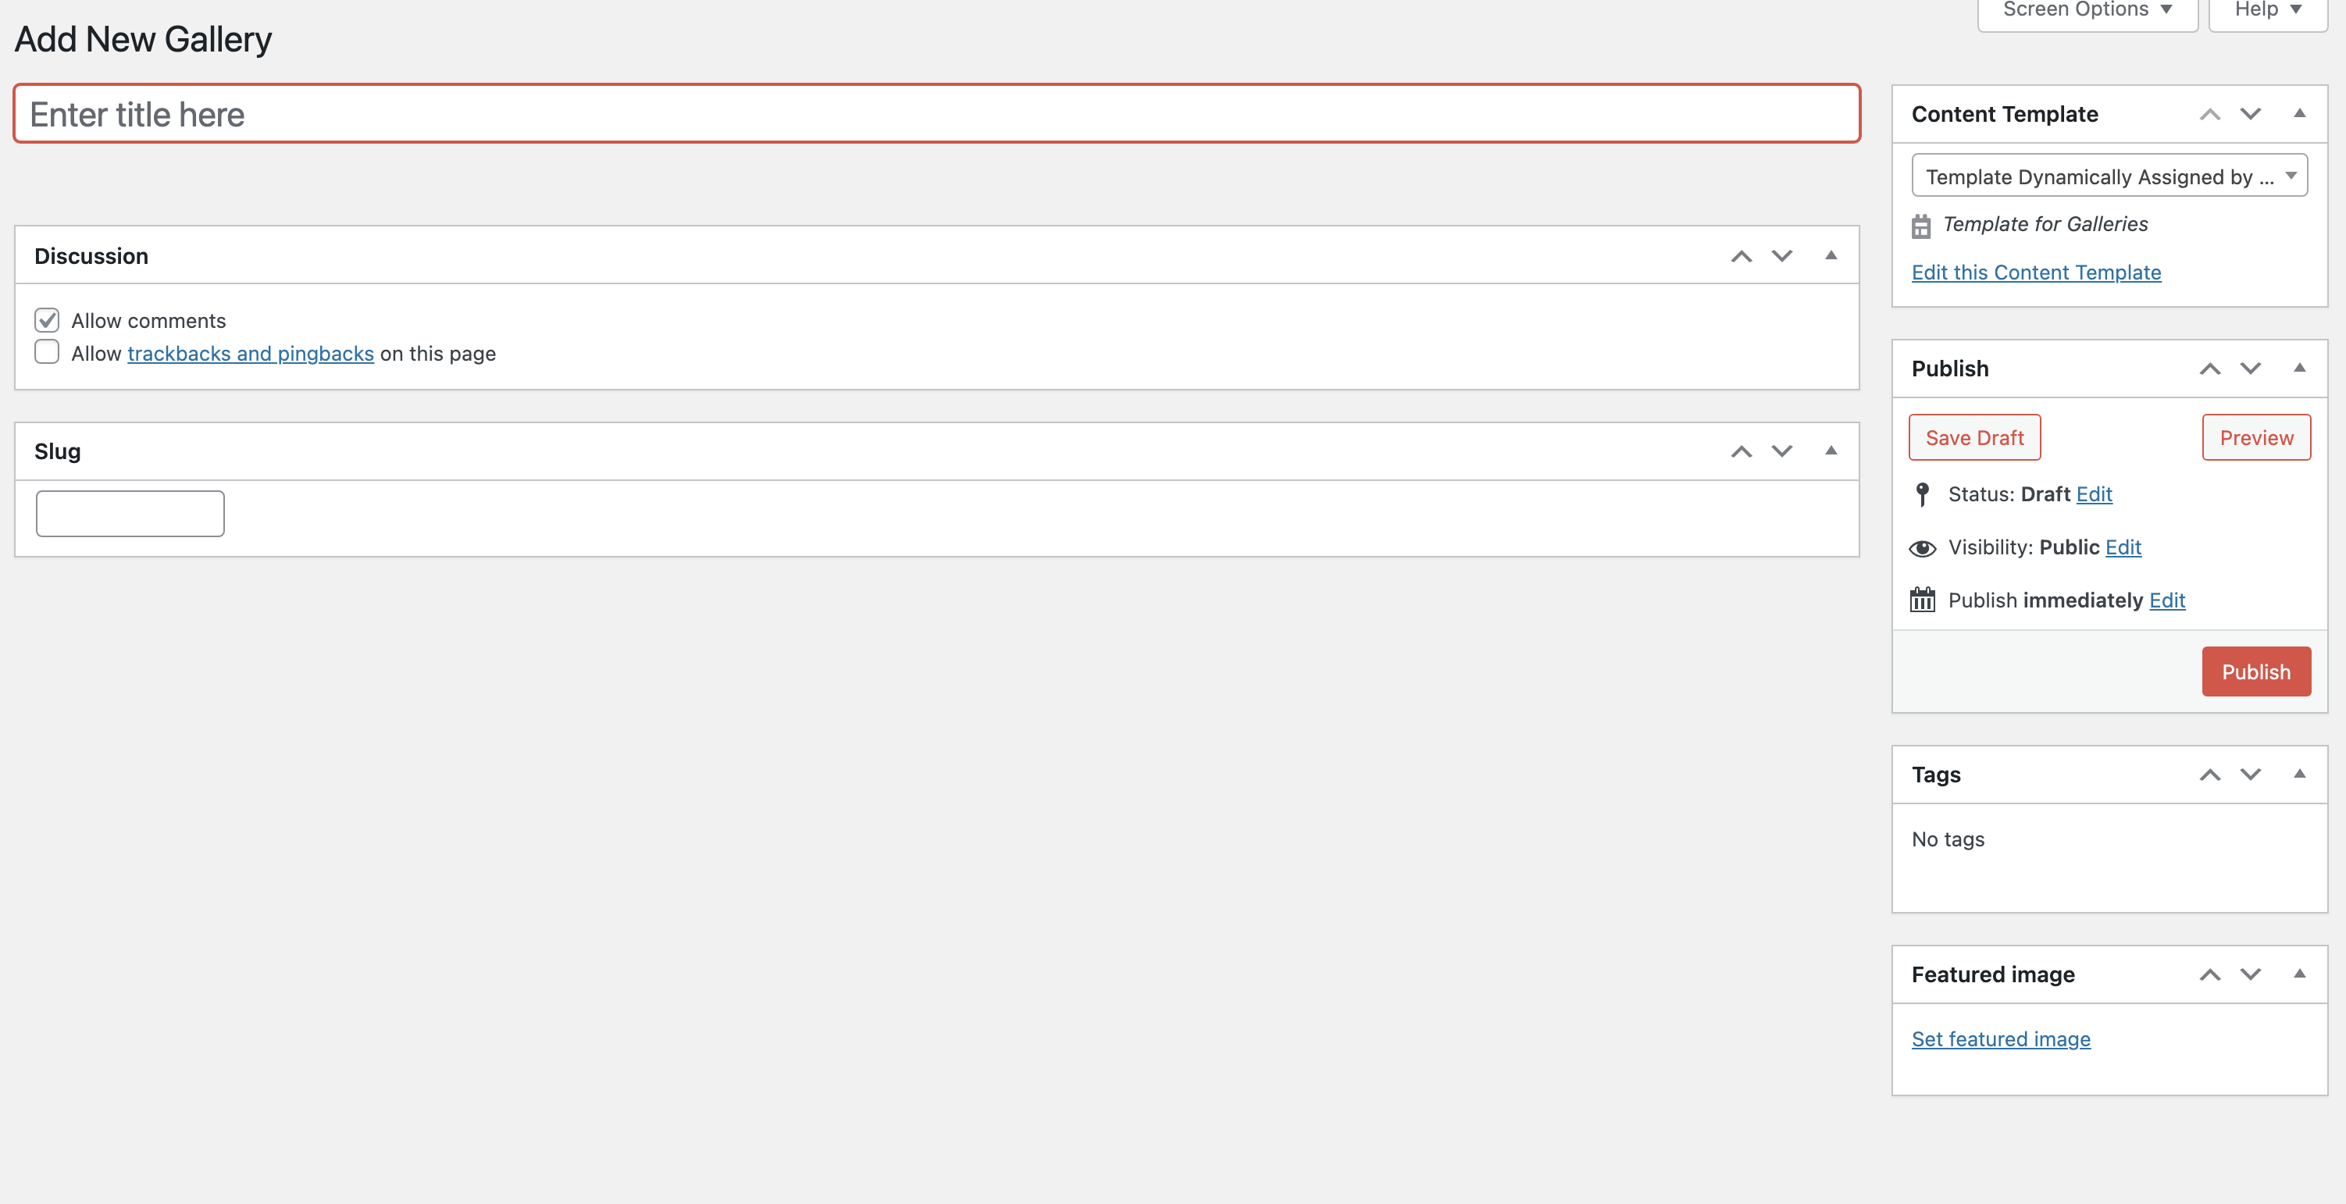Uncheck the Allow comments checkbox
The image size is (2346, 1204).
[48, 321]
